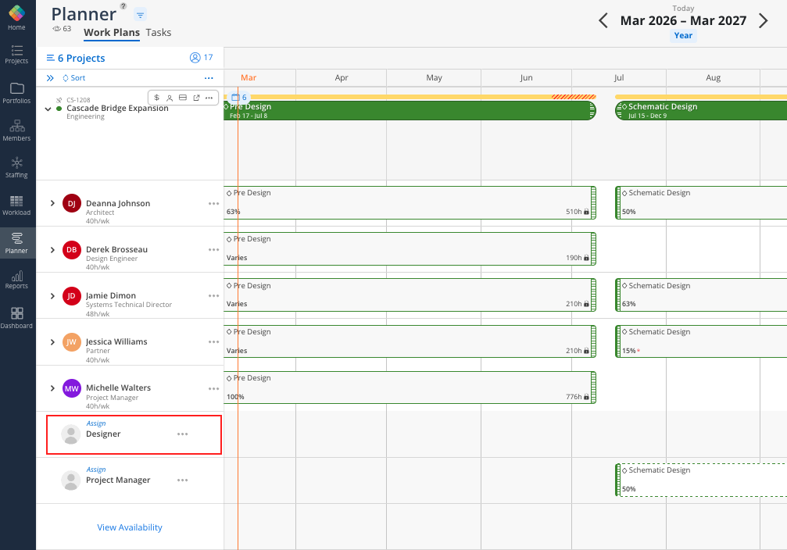Open the ellipsis menu beside Sort
This screenshot has width=787, height=550.
[x=209, y=78]
